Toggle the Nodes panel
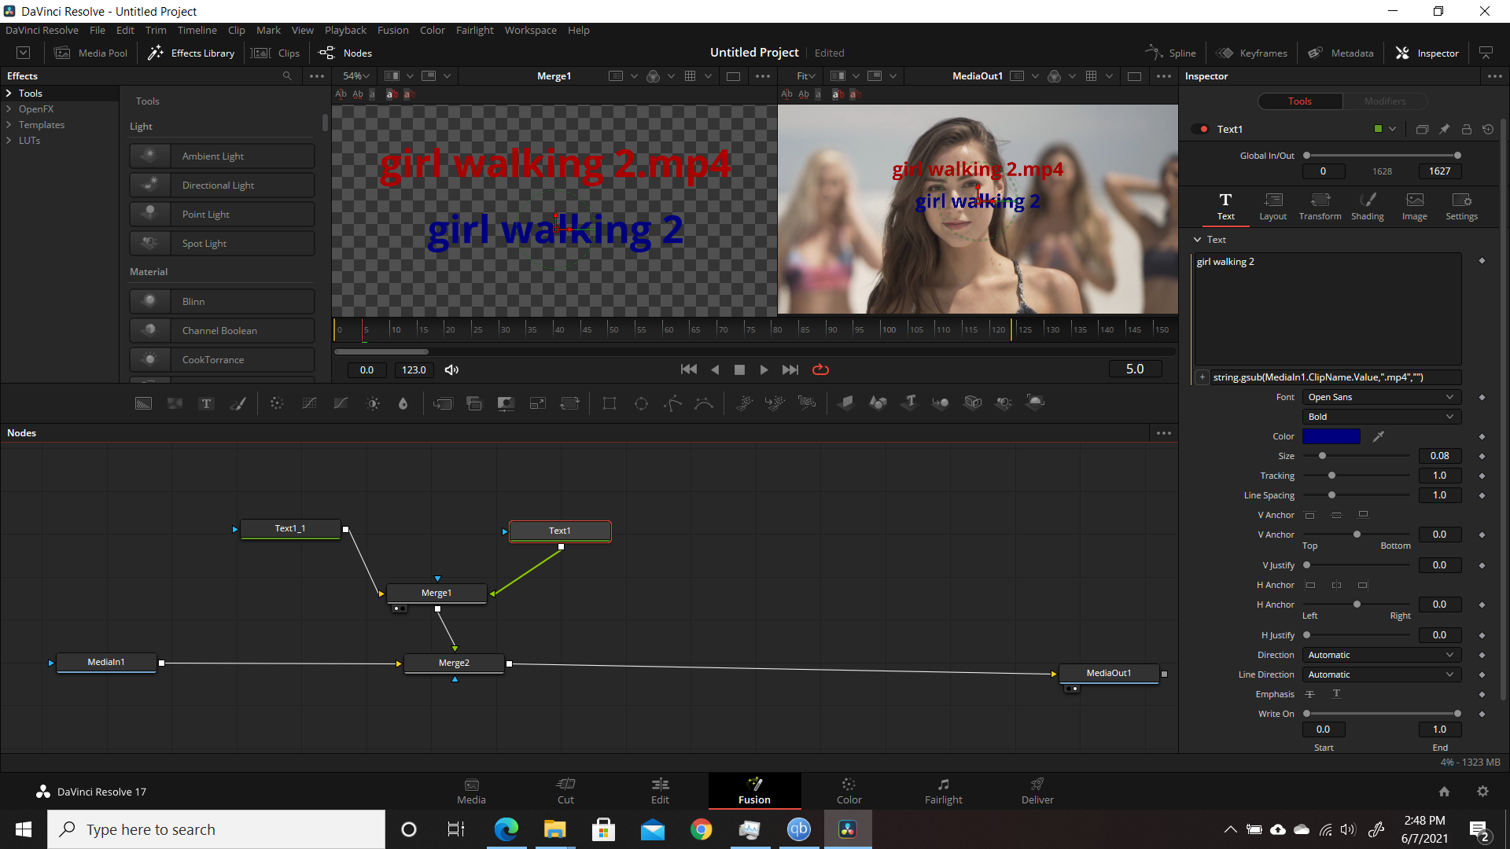The height and width of the screenshot is (849, 1510). point(345,53)
